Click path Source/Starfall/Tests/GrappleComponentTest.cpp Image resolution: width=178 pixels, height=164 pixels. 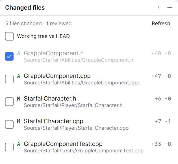tap(84, 151)
